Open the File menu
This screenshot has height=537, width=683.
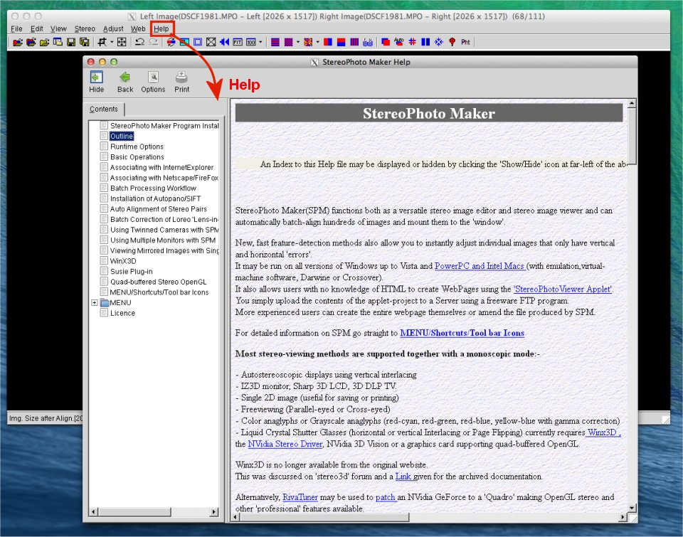point(16,28)
